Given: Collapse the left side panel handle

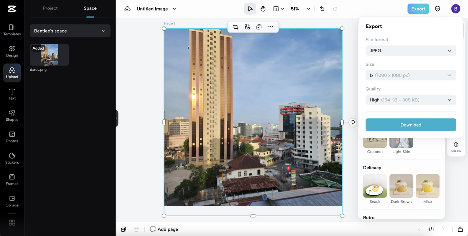Looking at the screenshot, I should [x=117, y=118].
